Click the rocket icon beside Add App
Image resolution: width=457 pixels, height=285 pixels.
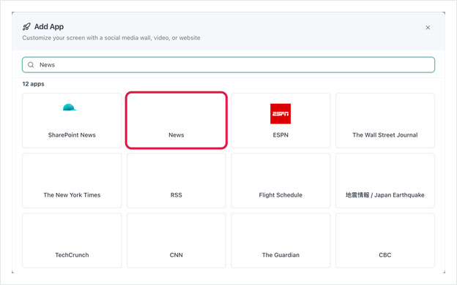tap(26, 27)
